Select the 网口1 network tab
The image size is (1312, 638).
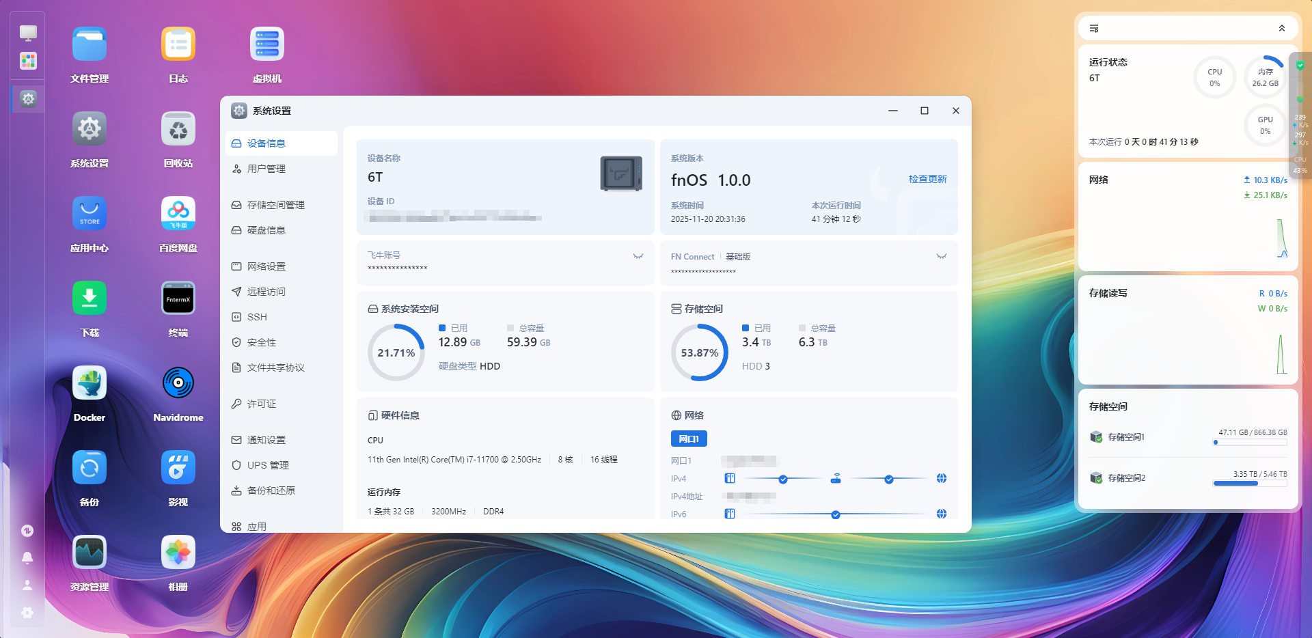[689, 439]
